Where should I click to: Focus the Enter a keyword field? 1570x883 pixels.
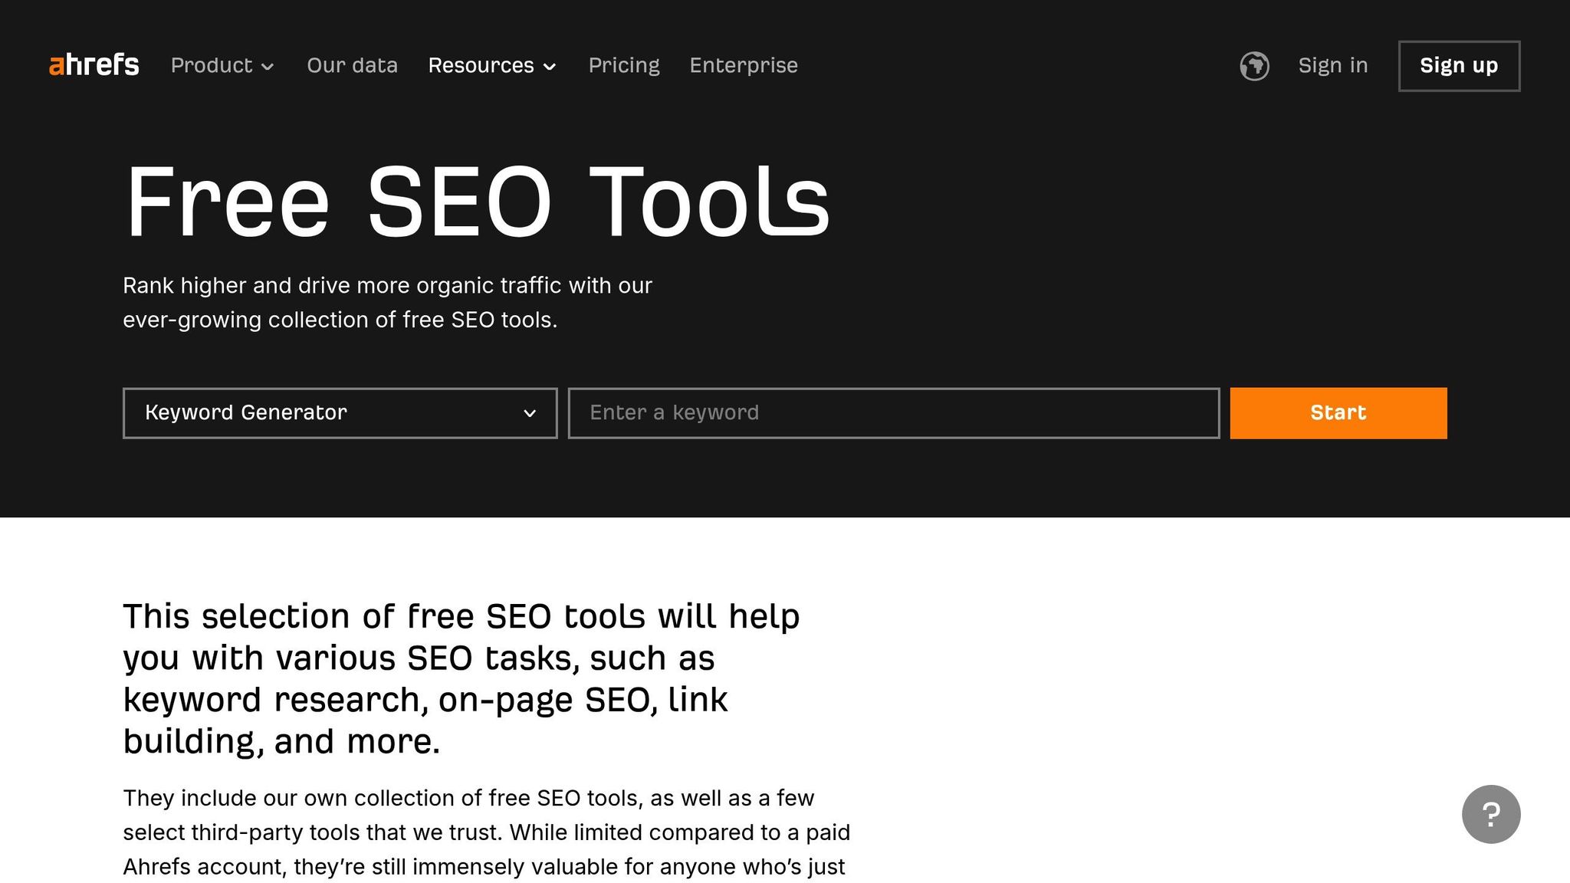pos(893,413)
